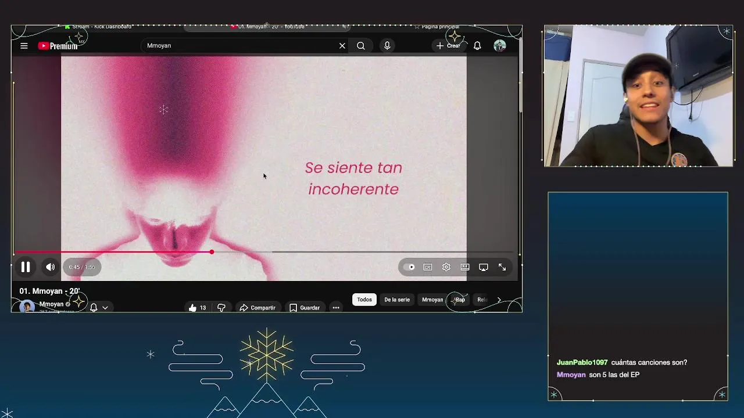
Task: Toggle subtitles captions in player
Action: [x=428, y=267]
